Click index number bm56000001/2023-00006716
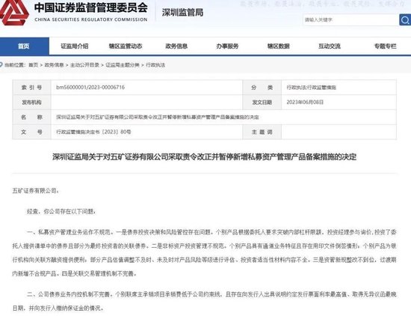The image size is (411, 316). pos(90,87)
